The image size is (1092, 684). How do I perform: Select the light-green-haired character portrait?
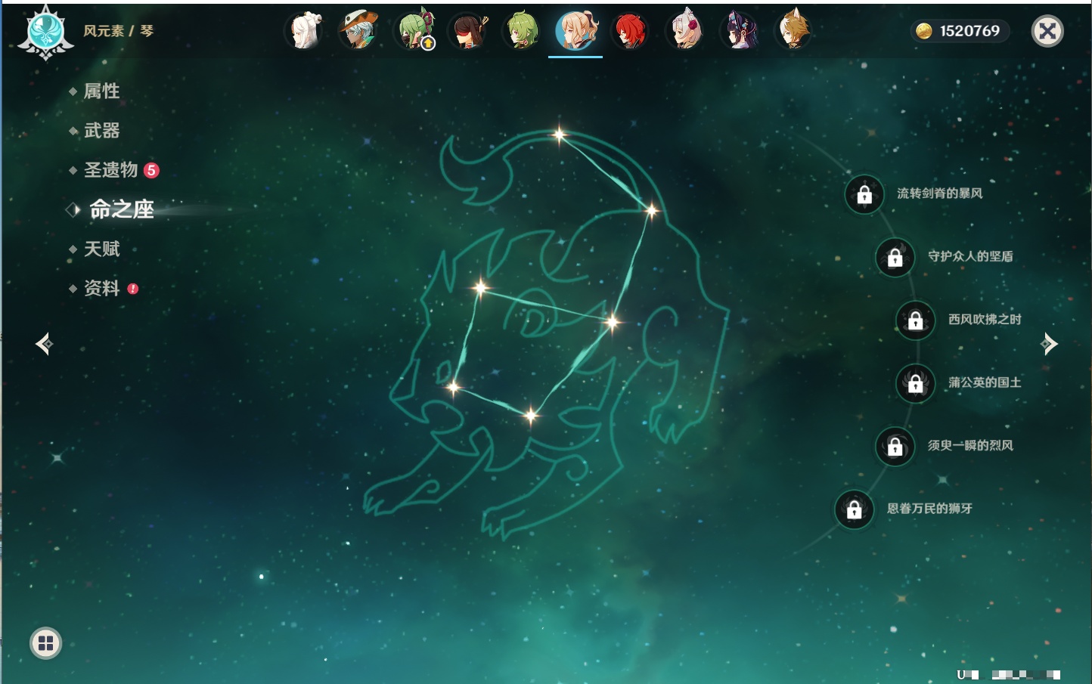522,30
